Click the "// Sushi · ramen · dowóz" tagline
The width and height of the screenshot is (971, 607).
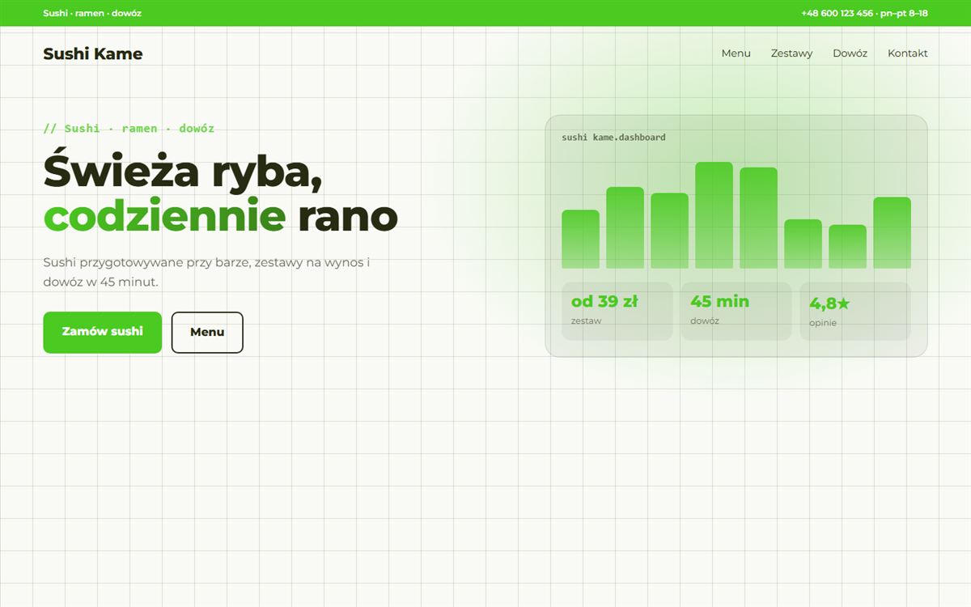click(129, 128)
